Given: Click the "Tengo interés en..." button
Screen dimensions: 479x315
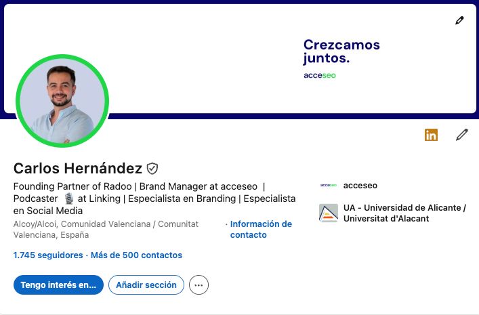Looking at the screenshot, I should coord(58,285).
